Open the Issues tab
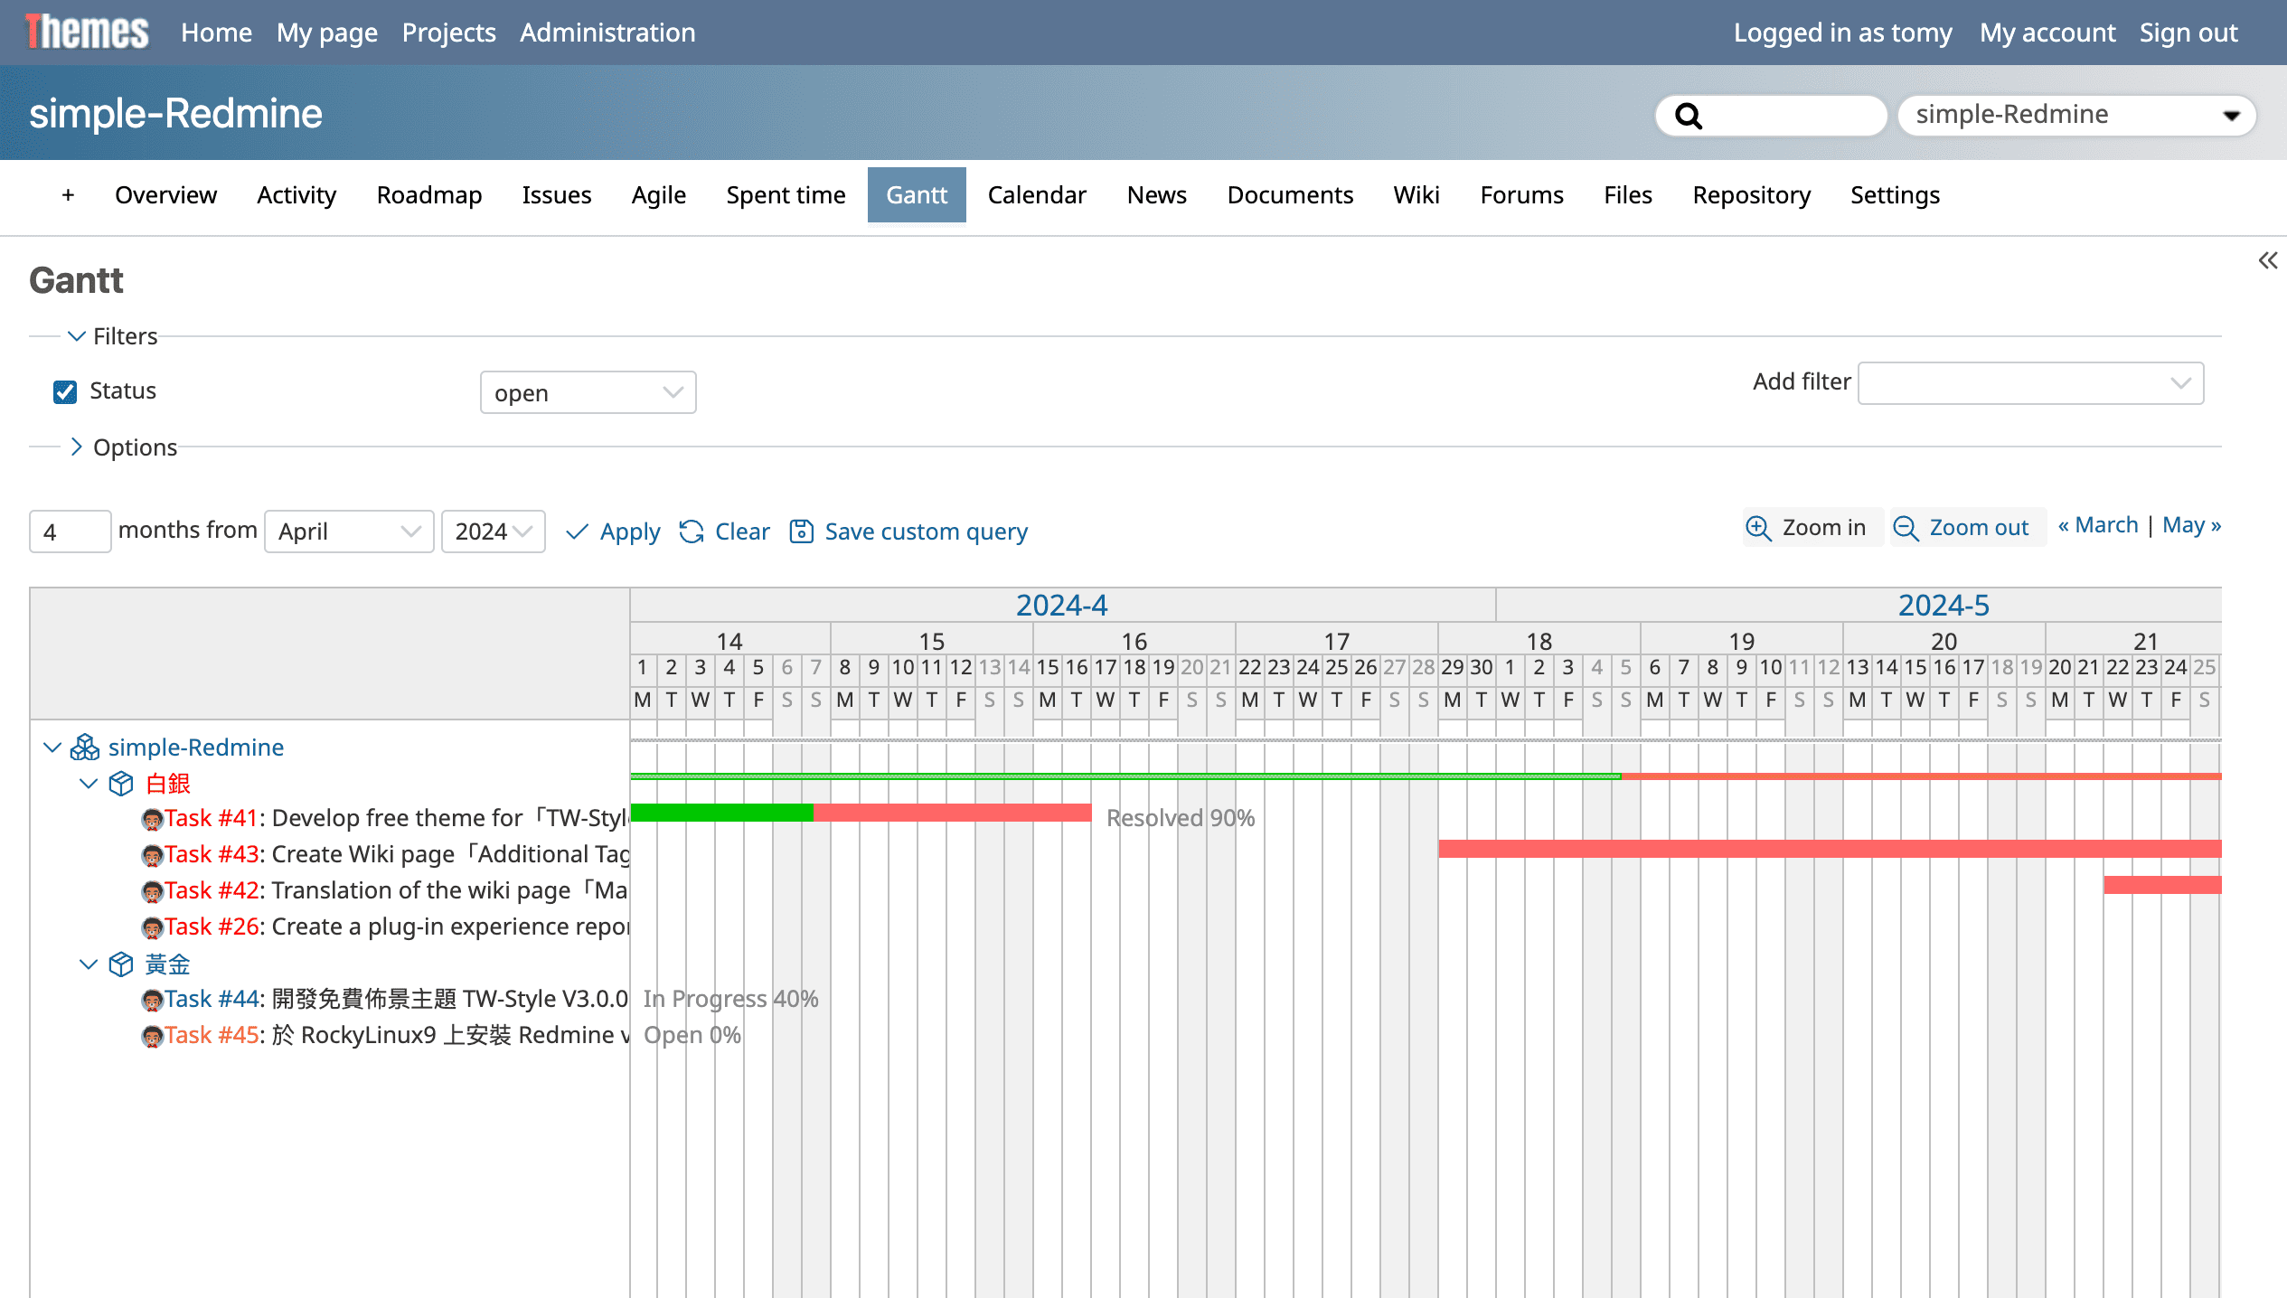The height and width of the screenshot is (1298, 2287). coord(556,195)
